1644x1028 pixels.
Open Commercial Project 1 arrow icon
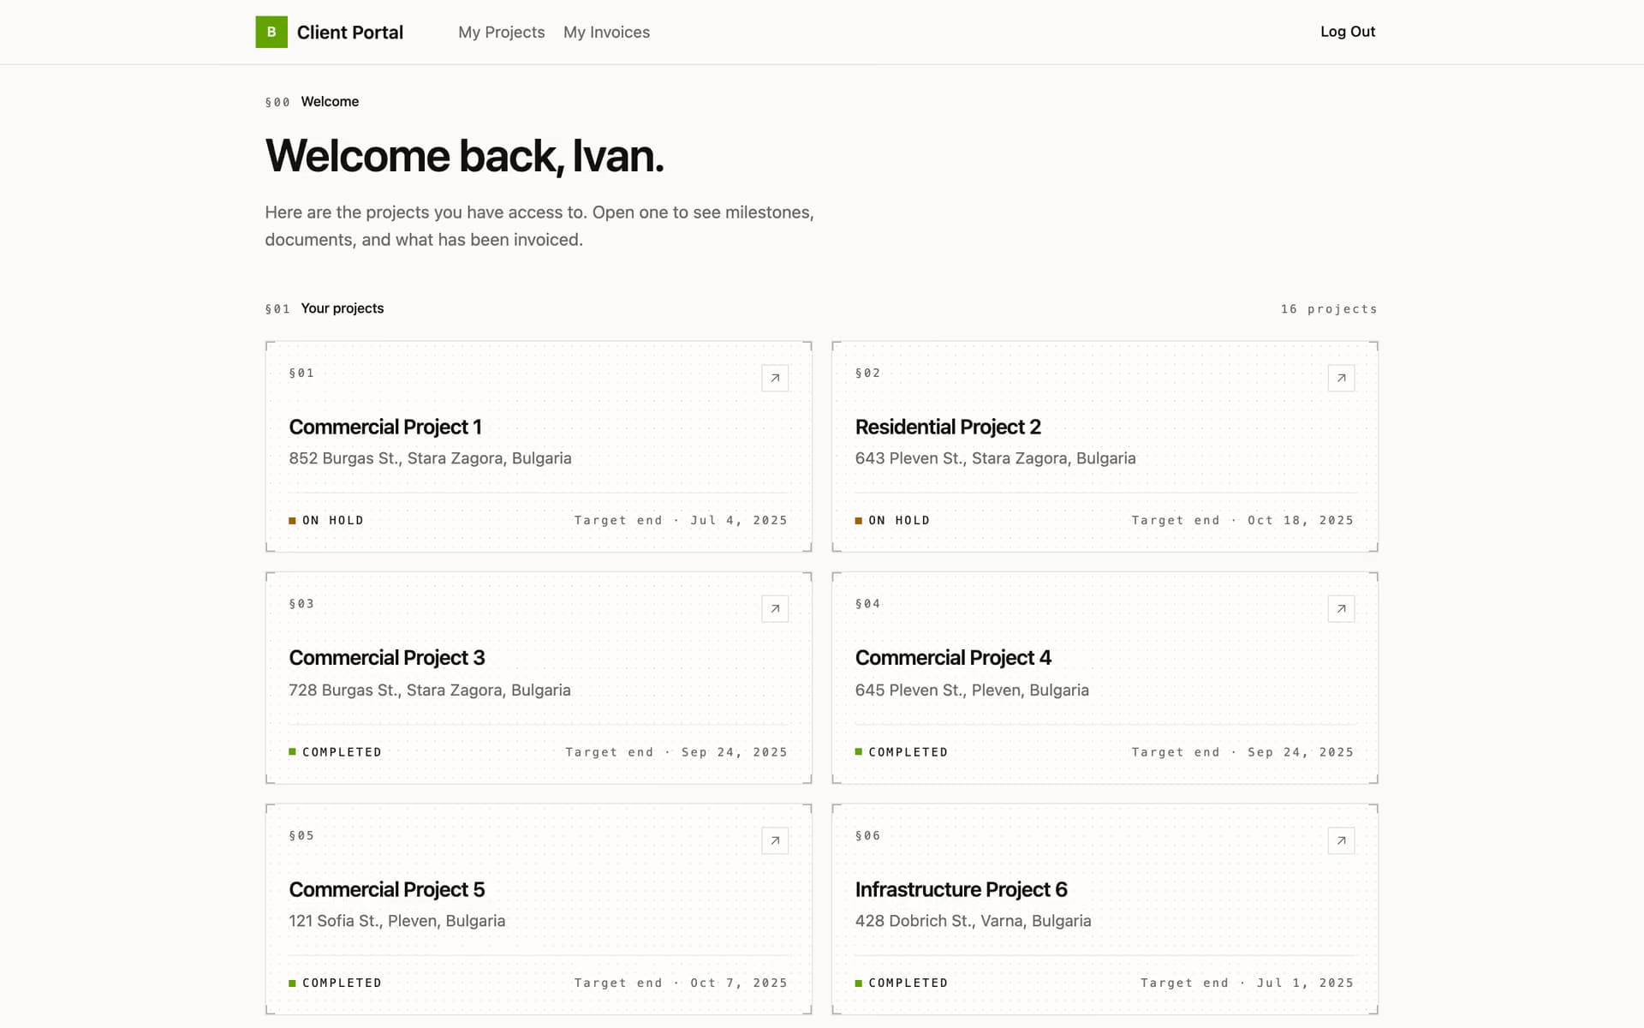pyautogui.click(x=775, y=378)
